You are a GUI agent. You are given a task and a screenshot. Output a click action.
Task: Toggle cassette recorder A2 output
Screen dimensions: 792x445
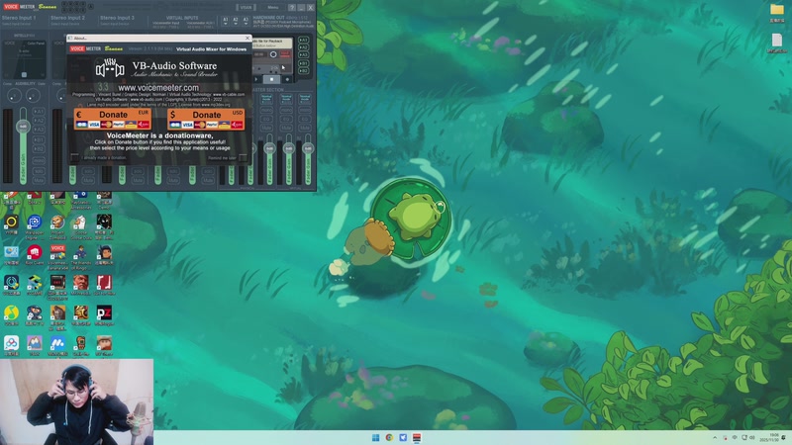(303, 47)
